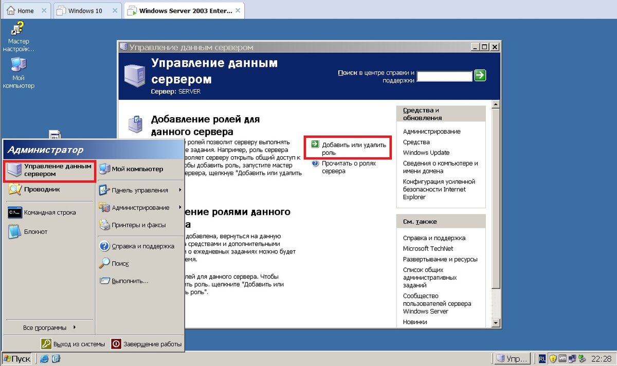
Task: Click help icon beside Прочитать о ролях сервера
Action: coord(315,163)
